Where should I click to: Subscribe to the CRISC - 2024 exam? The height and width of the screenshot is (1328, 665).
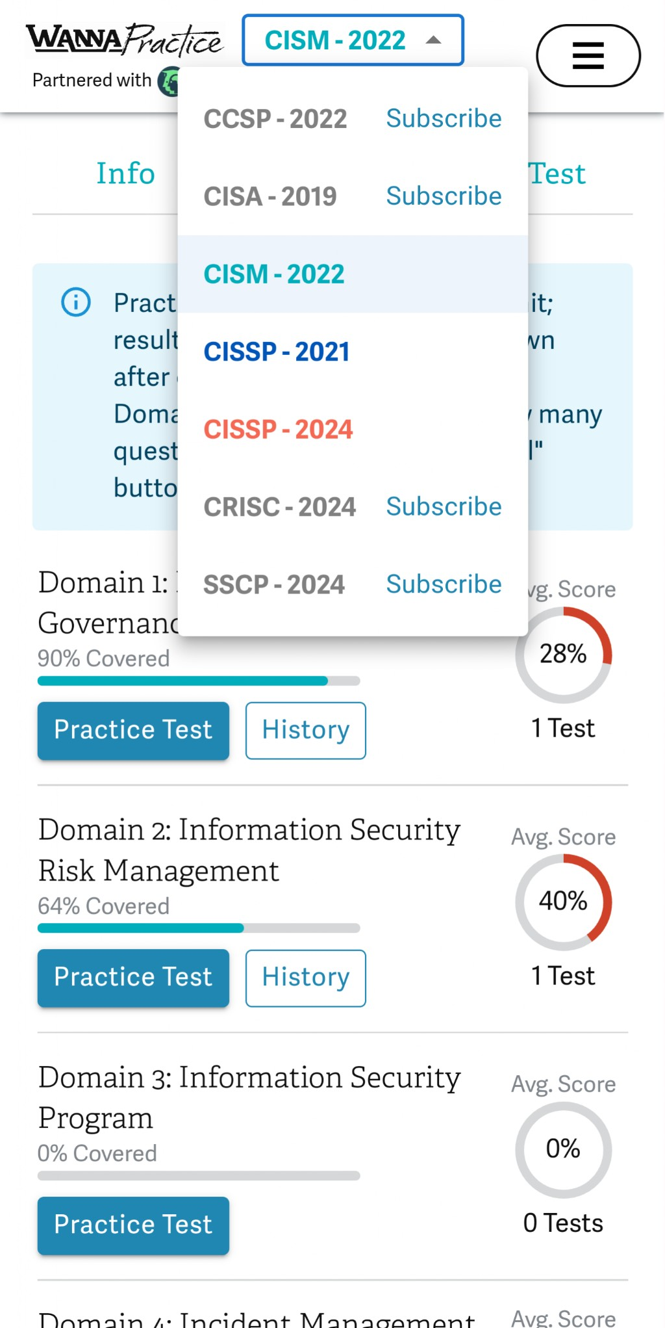point(443,506)
